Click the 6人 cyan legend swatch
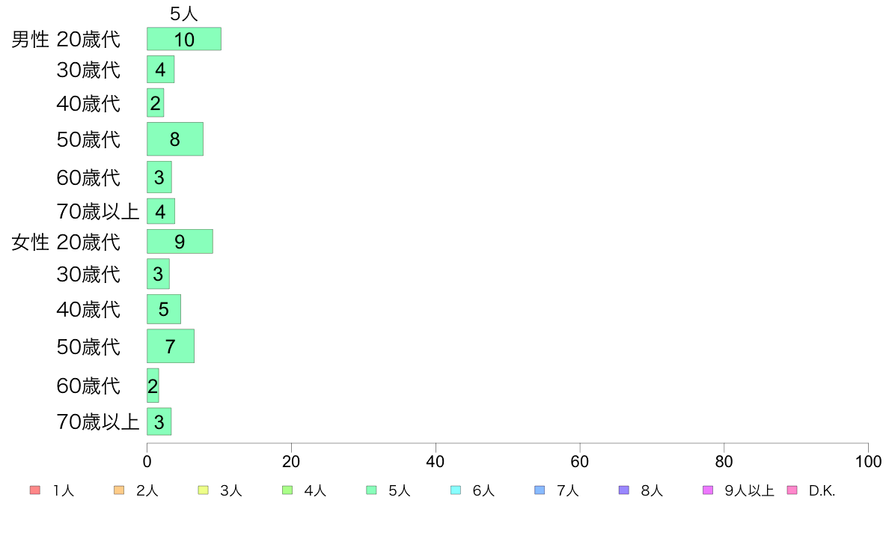Image resolution: width=889 pixels, height=551 pixels. (455, 490)
